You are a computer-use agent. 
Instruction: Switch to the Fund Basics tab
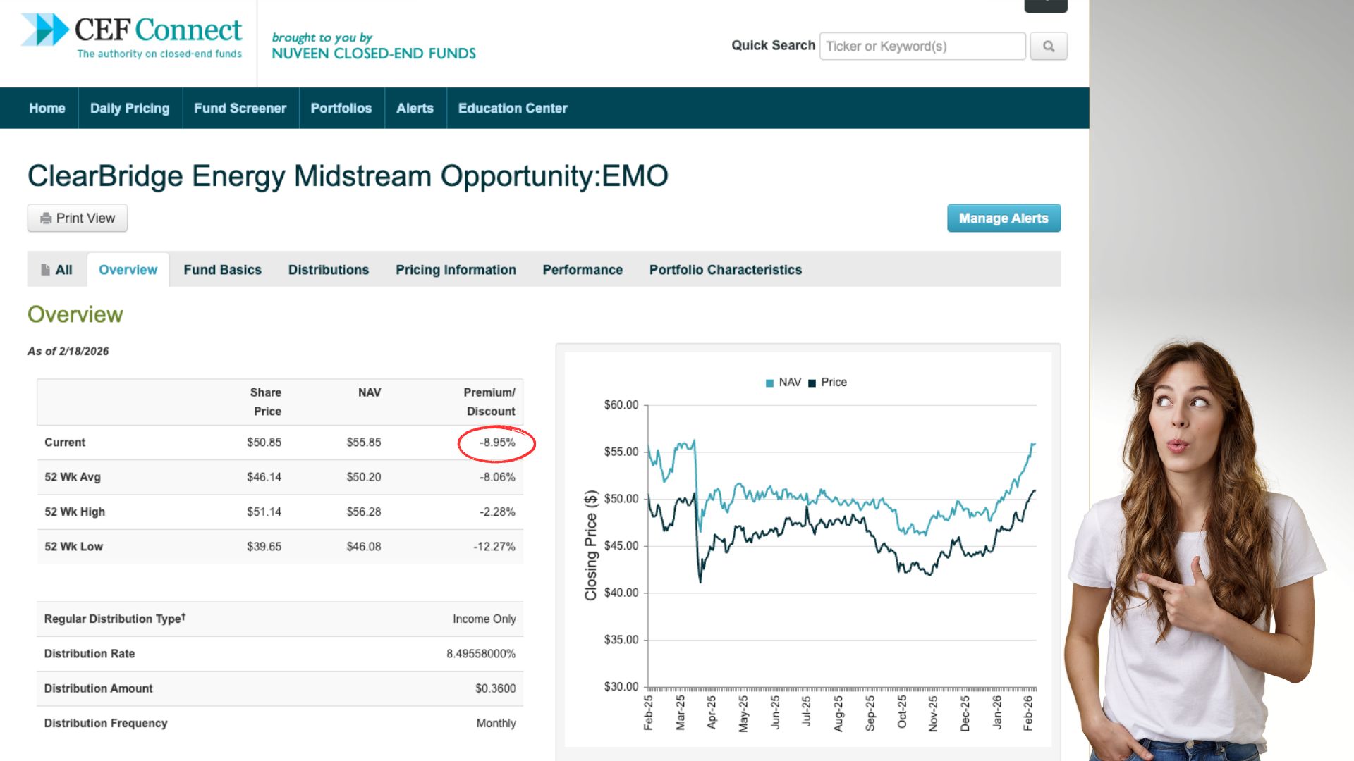pos(222,270)
